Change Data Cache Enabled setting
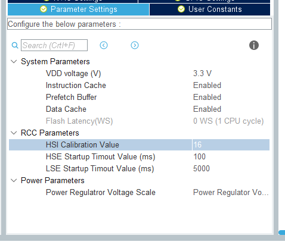This screenshot has width=285, height=245. click(207, 109)
